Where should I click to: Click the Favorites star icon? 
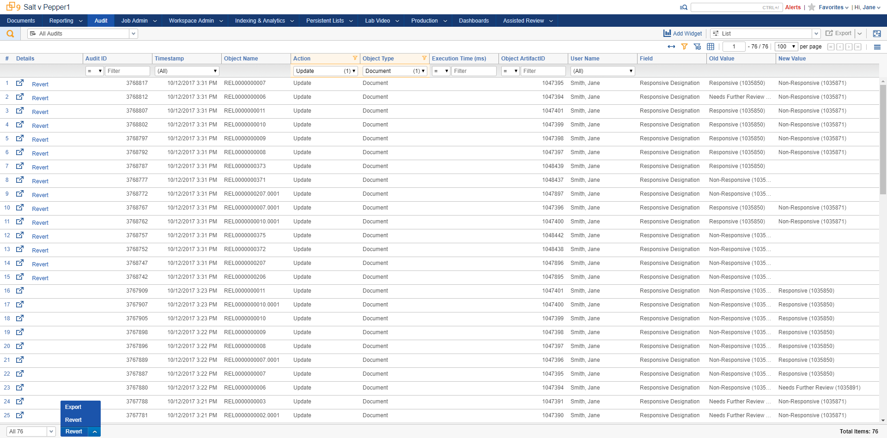[x=812, y=7]
